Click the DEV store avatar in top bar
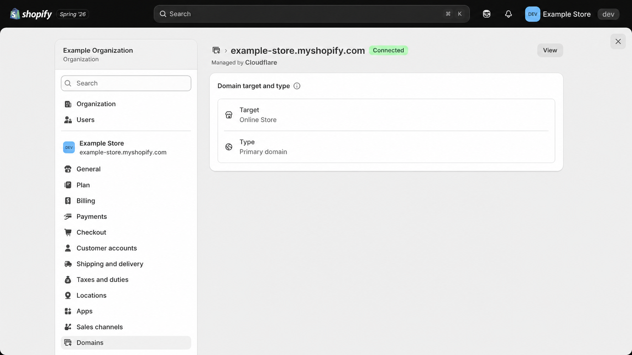 533,14
